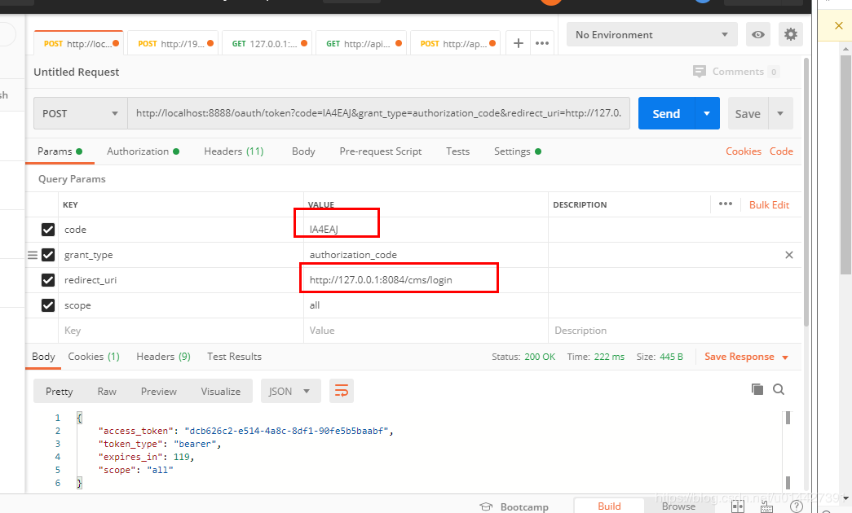Screen dimensions: 852x513
Task: Click the main vertical scrollbar of request pane
Action: (806, 191)
